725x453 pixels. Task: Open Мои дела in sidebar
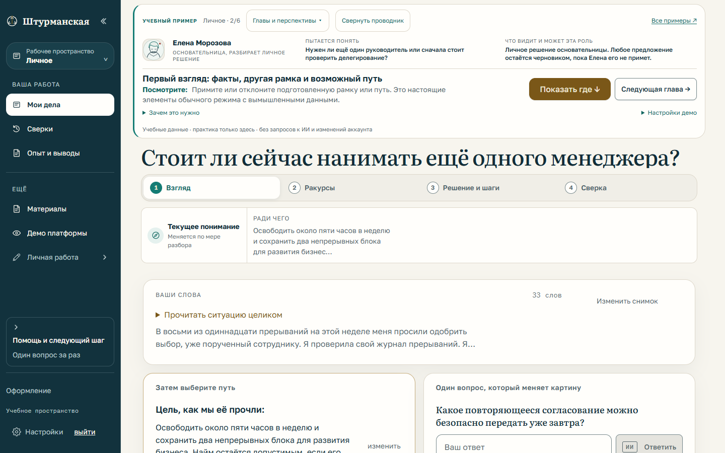pyautogui.click(x=60, y=105)
